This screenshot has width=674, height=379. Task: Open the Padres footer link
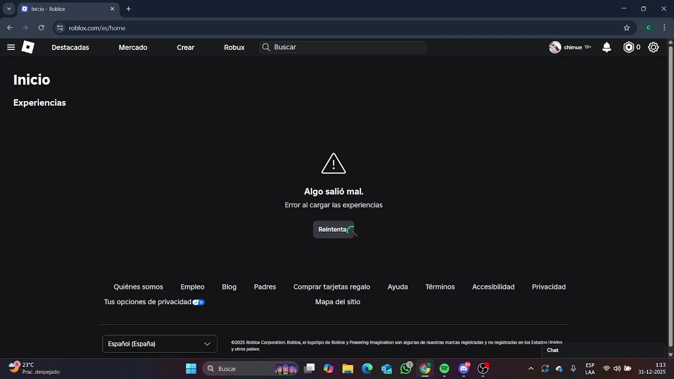[265, 287]
